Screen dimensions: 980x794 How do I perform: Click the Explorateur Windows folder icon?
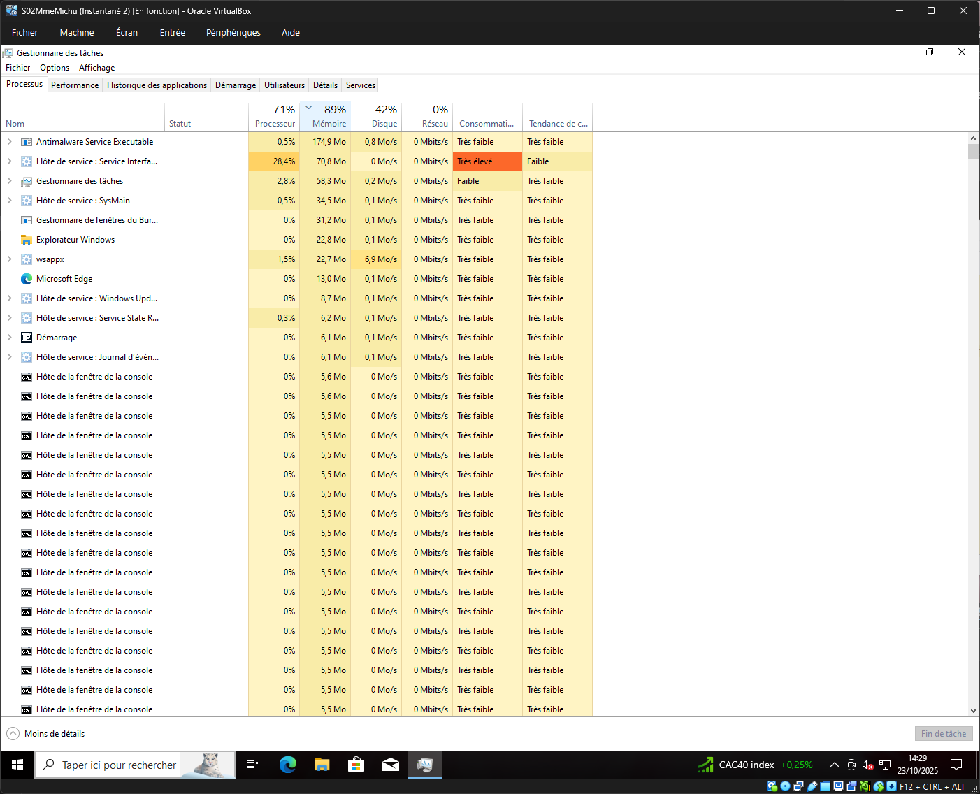(x=27, y=240)
